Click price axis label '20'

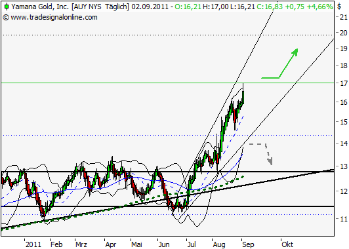tap(344, 33)
